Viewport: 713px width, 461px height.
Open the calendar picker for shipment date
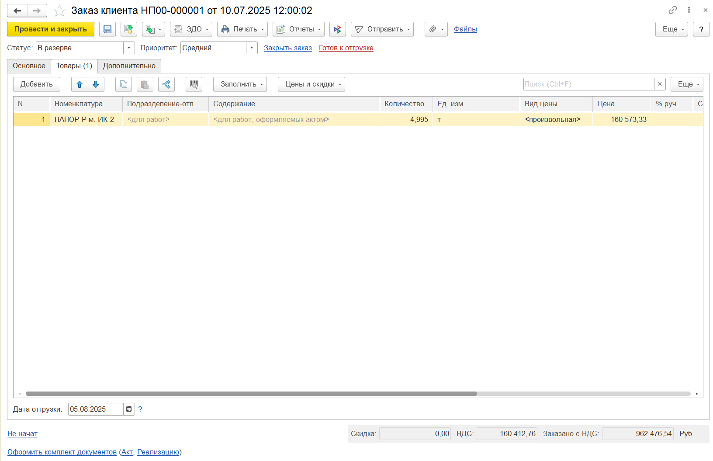(129, 409)
